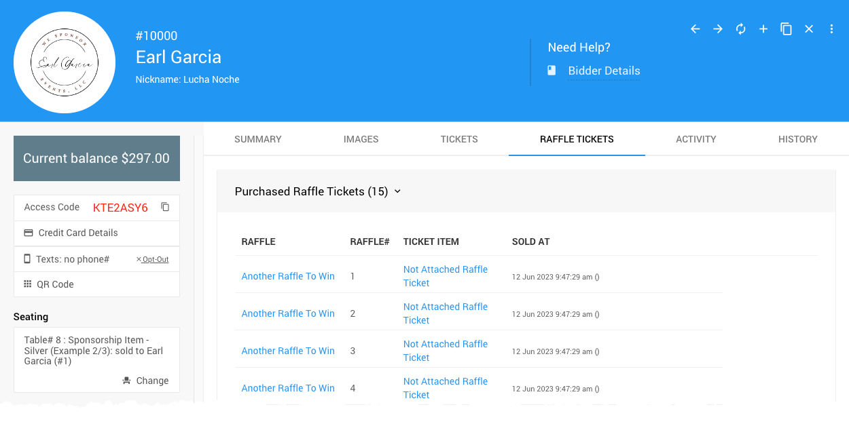Change the seating assignment
849x424 pixels.
tap(145, 381)
